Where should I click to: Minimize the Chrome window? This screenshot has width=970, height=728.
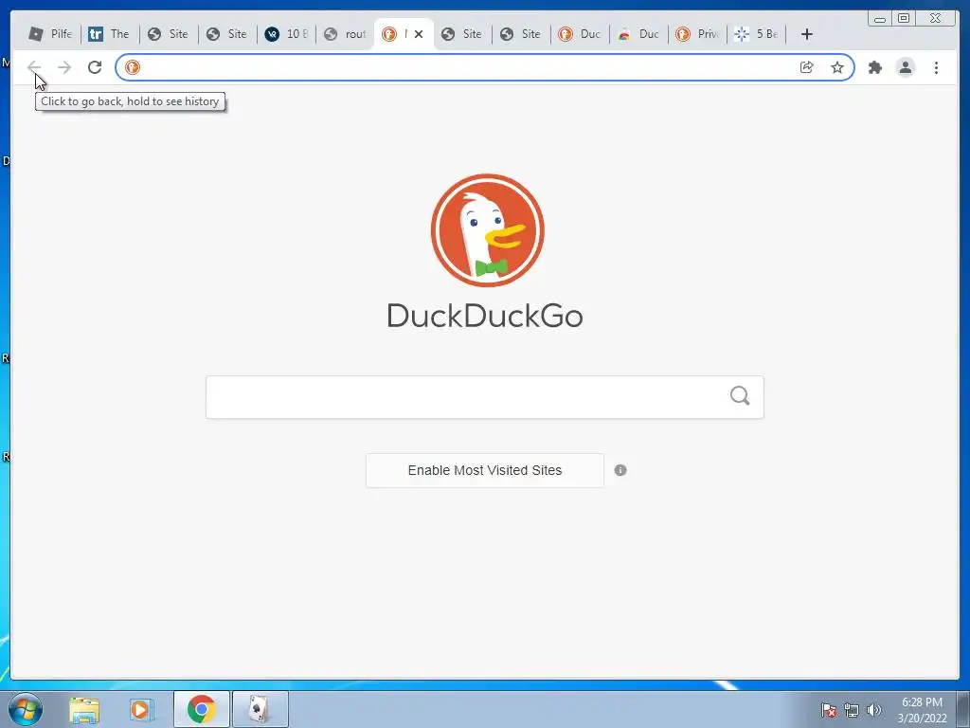[880, 18]
